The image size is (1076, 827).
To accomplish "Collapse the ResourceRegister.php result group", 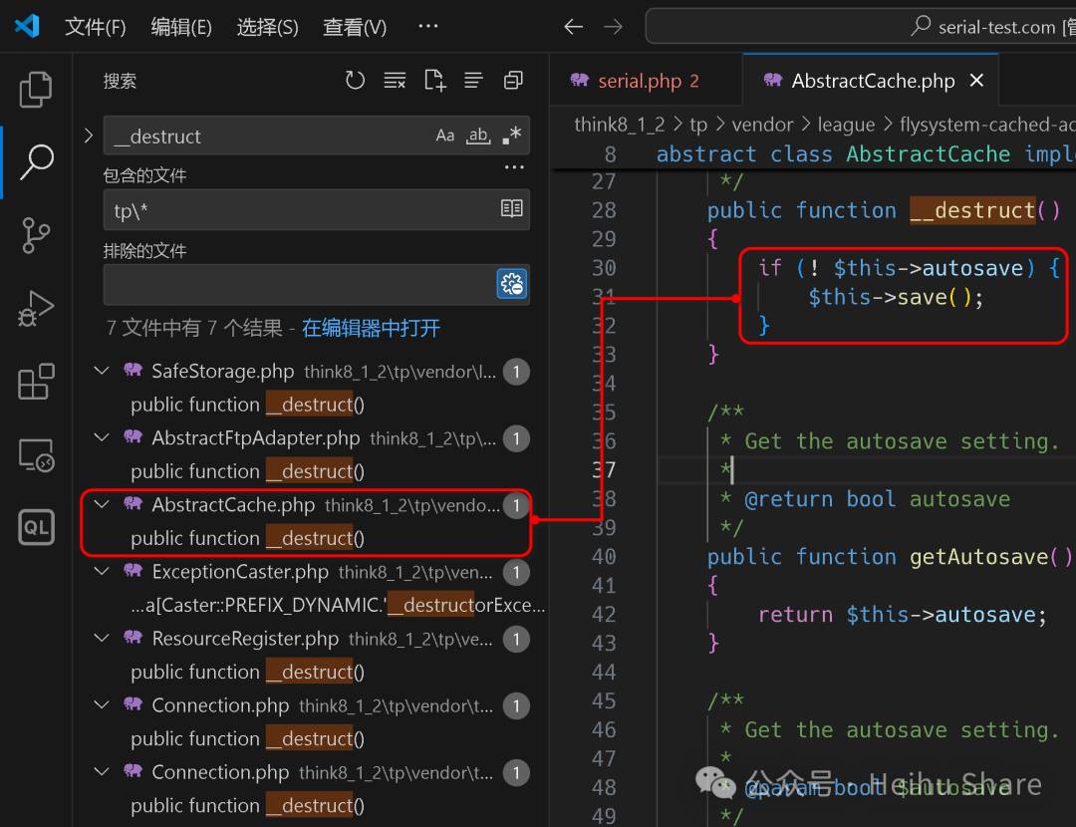I will click(x=102, y=638).
